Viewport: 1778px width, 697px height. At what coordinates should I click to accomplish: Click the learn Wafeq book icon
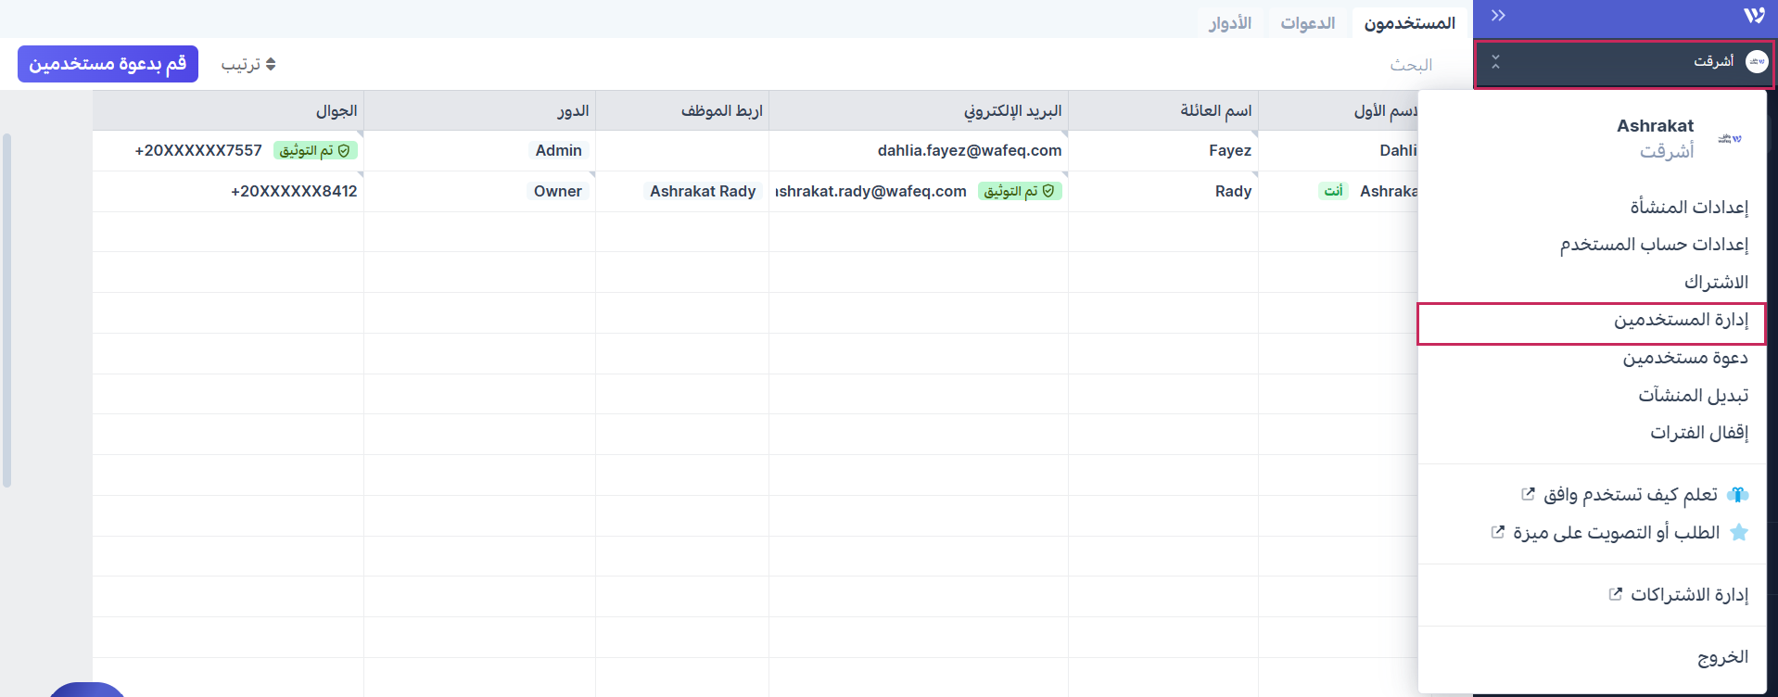pos(1738,495)
